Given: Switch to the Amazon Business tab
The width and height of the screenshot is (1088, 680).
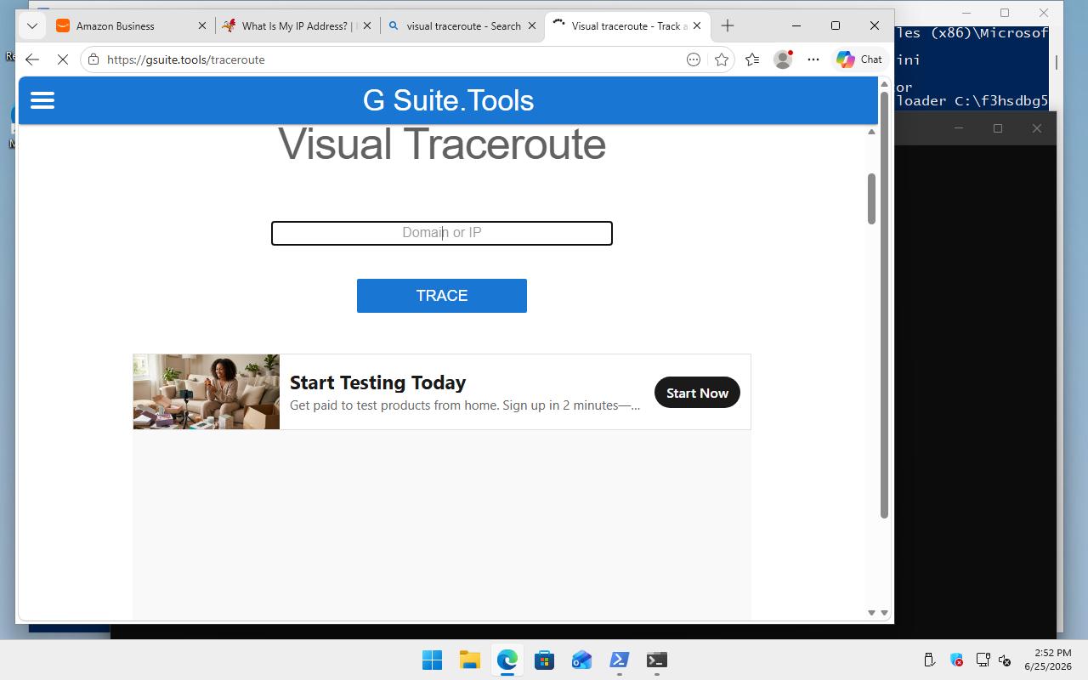Looking at the screenshot, I should [x=131, y=25].
